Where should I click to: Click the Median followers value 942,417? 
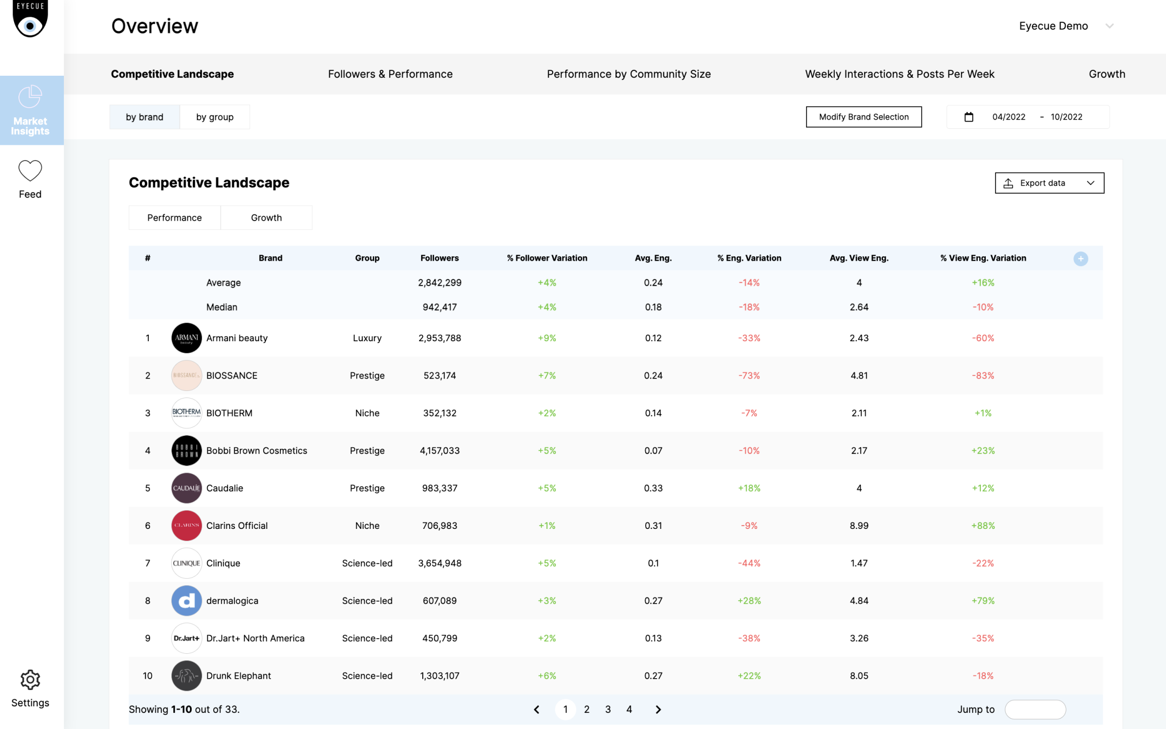[440, 307]
